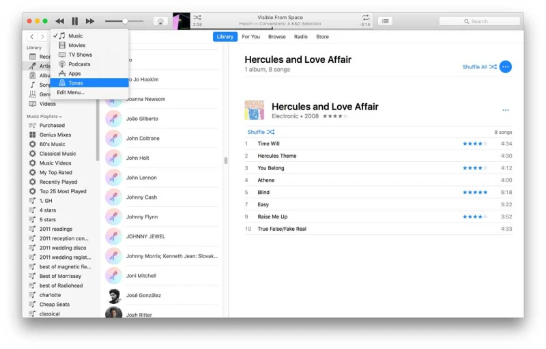This screenshot has width=546, height=349.
Task: Toggle repeat mode in the now playing bar
Action: tap(366, 17)
